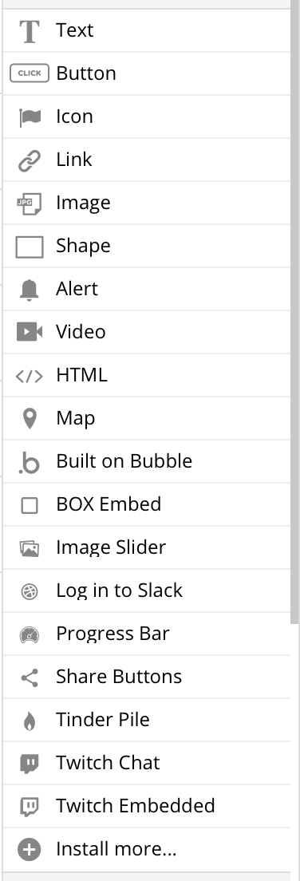
Task: Select the Share Buttons element
Action: pos(147,677)
